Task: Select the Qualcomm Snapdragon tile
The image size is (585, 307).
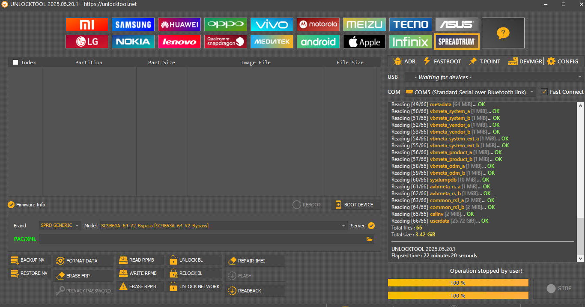Action: [225, 42]
